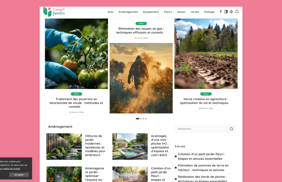
Task: Open the Facebook page icon in header
Action: click(x=221, y=12)
